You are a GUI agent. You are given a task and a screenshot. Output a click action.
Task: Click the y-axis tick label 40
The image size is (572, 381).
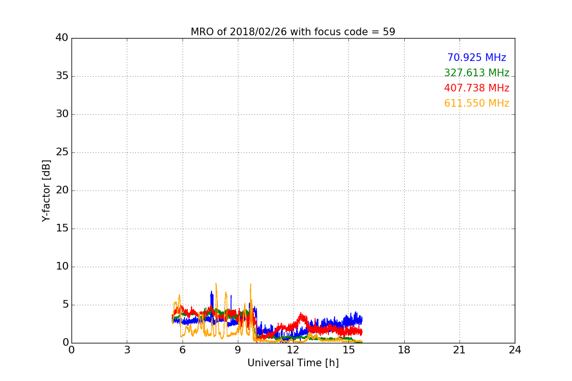coord(61,38)
